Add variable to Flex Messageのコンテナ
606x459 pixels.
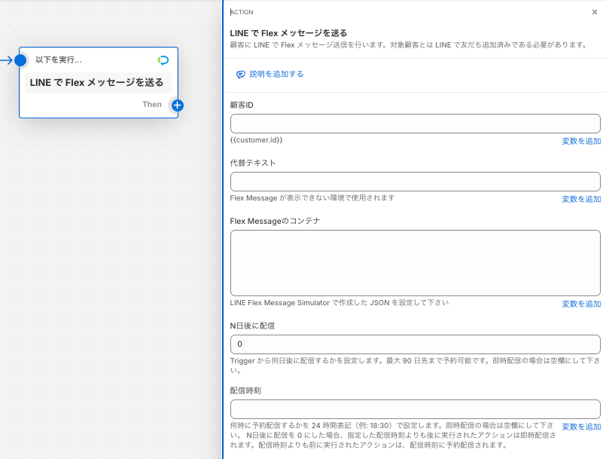pos(581,304)
